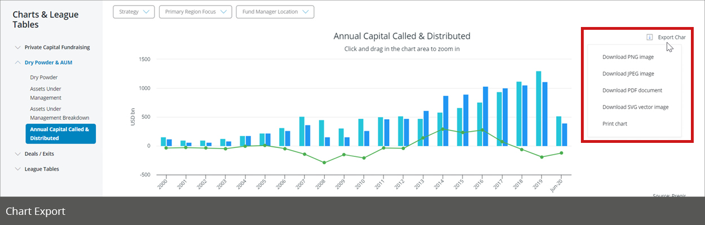Image resolution: width=705 pixels, height=225 pixels.
Task: Open the Fund Manager Location dropdown
Action: coord(275,12)
